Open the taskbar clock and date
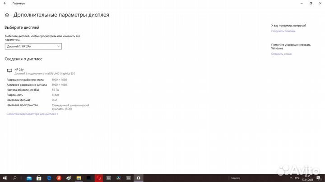This screenshot has width=325, height=182. (308, 178)
